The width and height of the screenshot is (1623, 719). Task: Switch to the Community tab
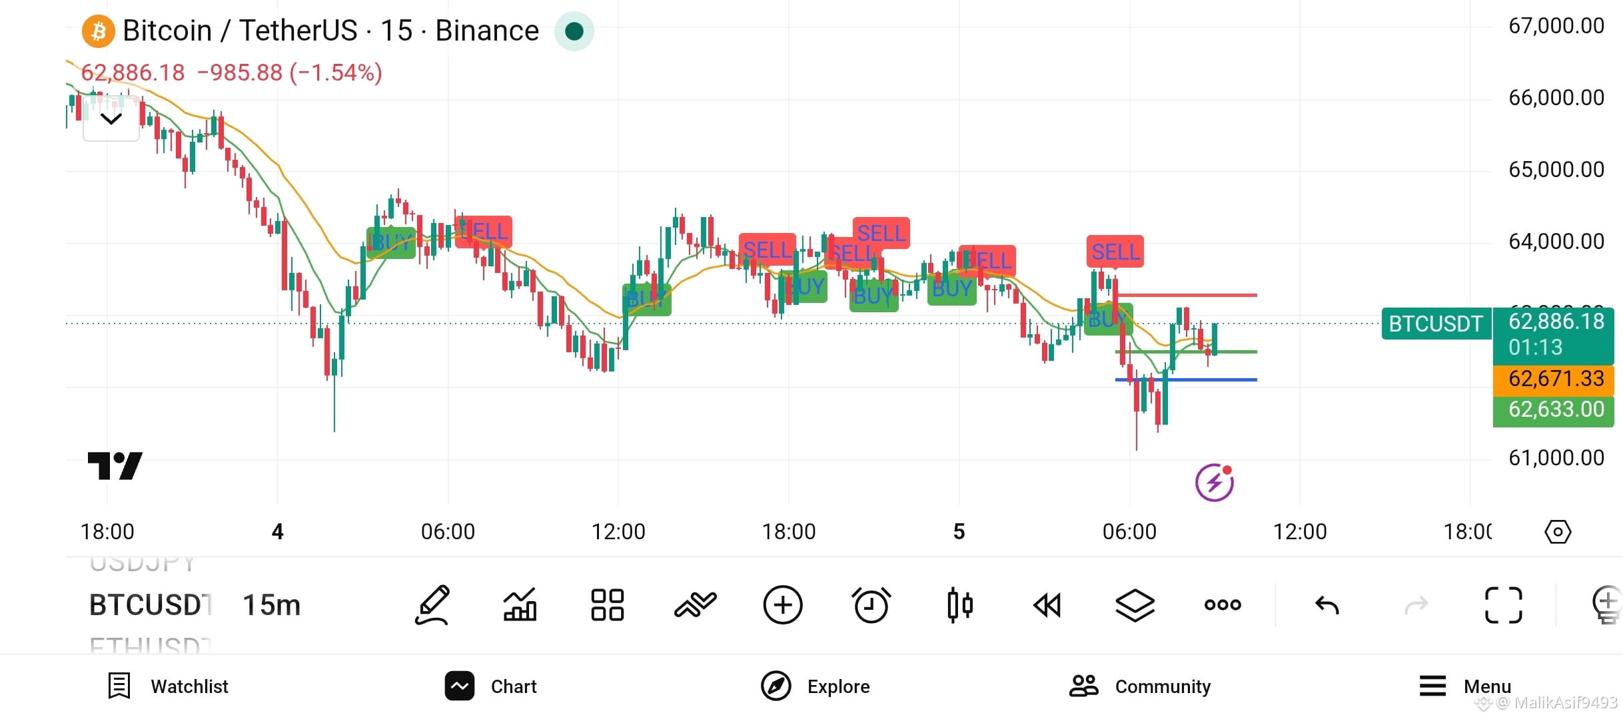tap(1140, 686)
